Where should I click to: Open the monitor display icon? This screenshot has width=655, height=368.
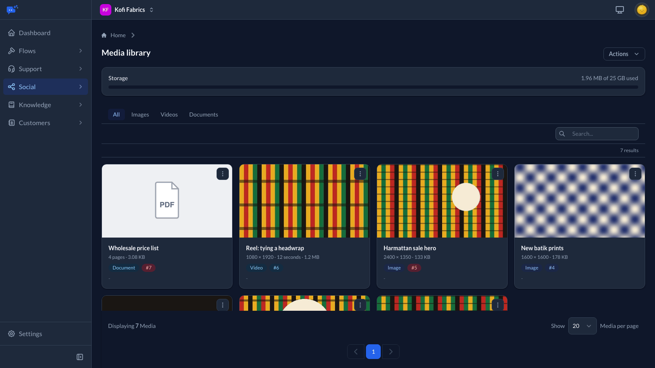click(x=620, y=10)
